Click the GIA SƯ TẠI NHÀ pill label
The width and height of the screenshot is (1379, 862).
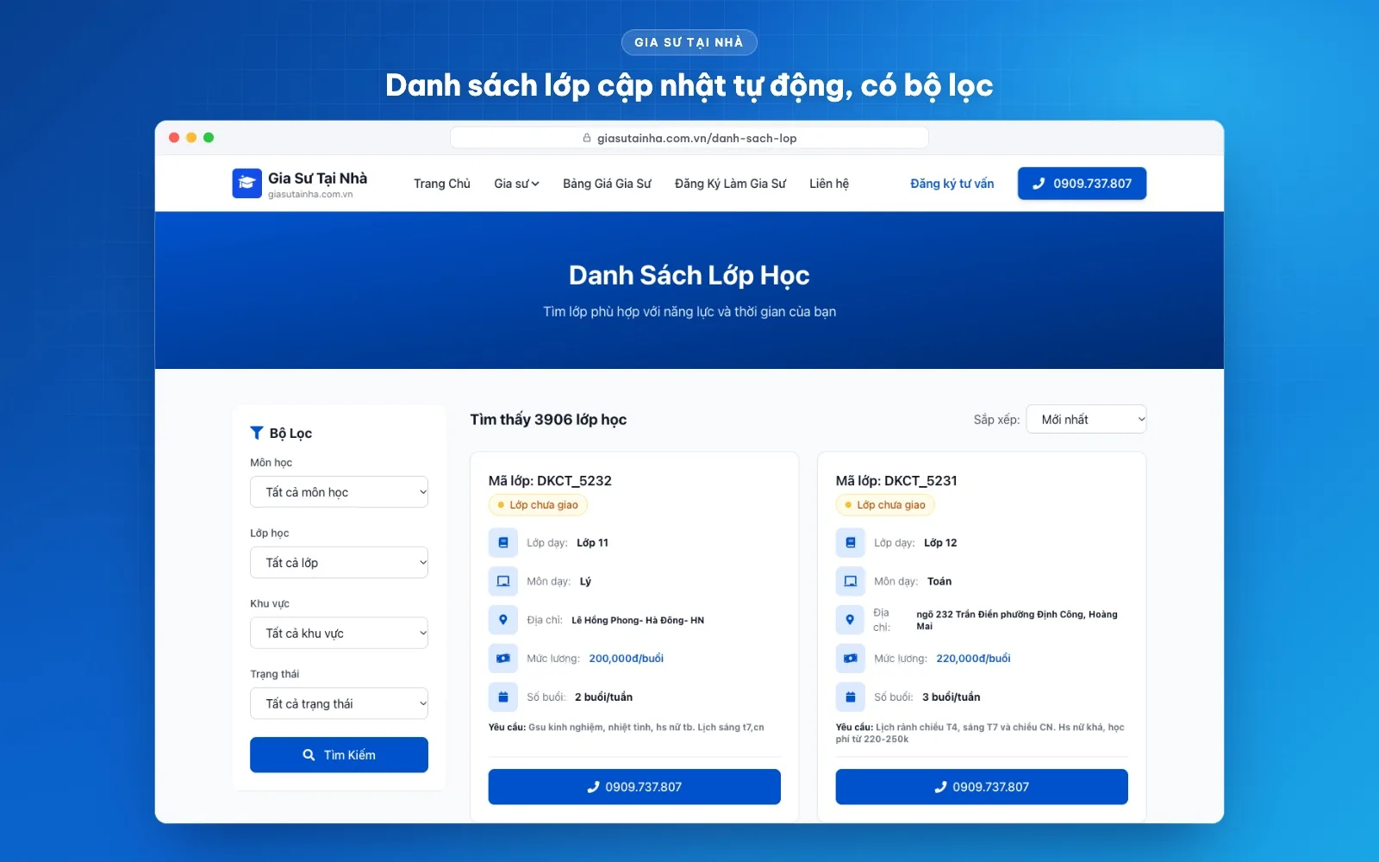689,42
